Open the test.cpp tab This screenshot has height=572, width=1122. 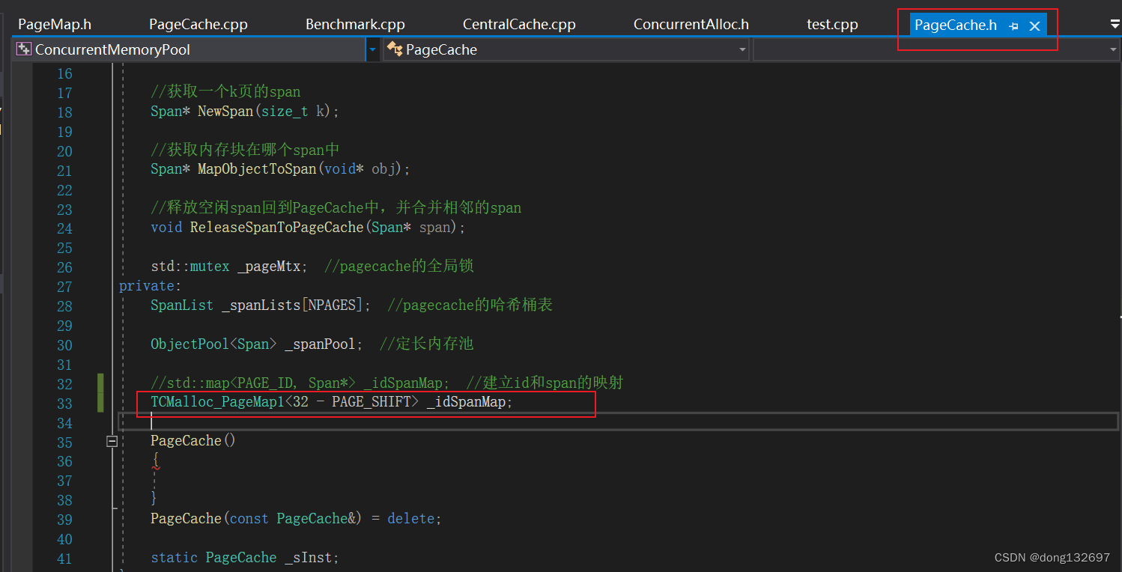[832, 24]
